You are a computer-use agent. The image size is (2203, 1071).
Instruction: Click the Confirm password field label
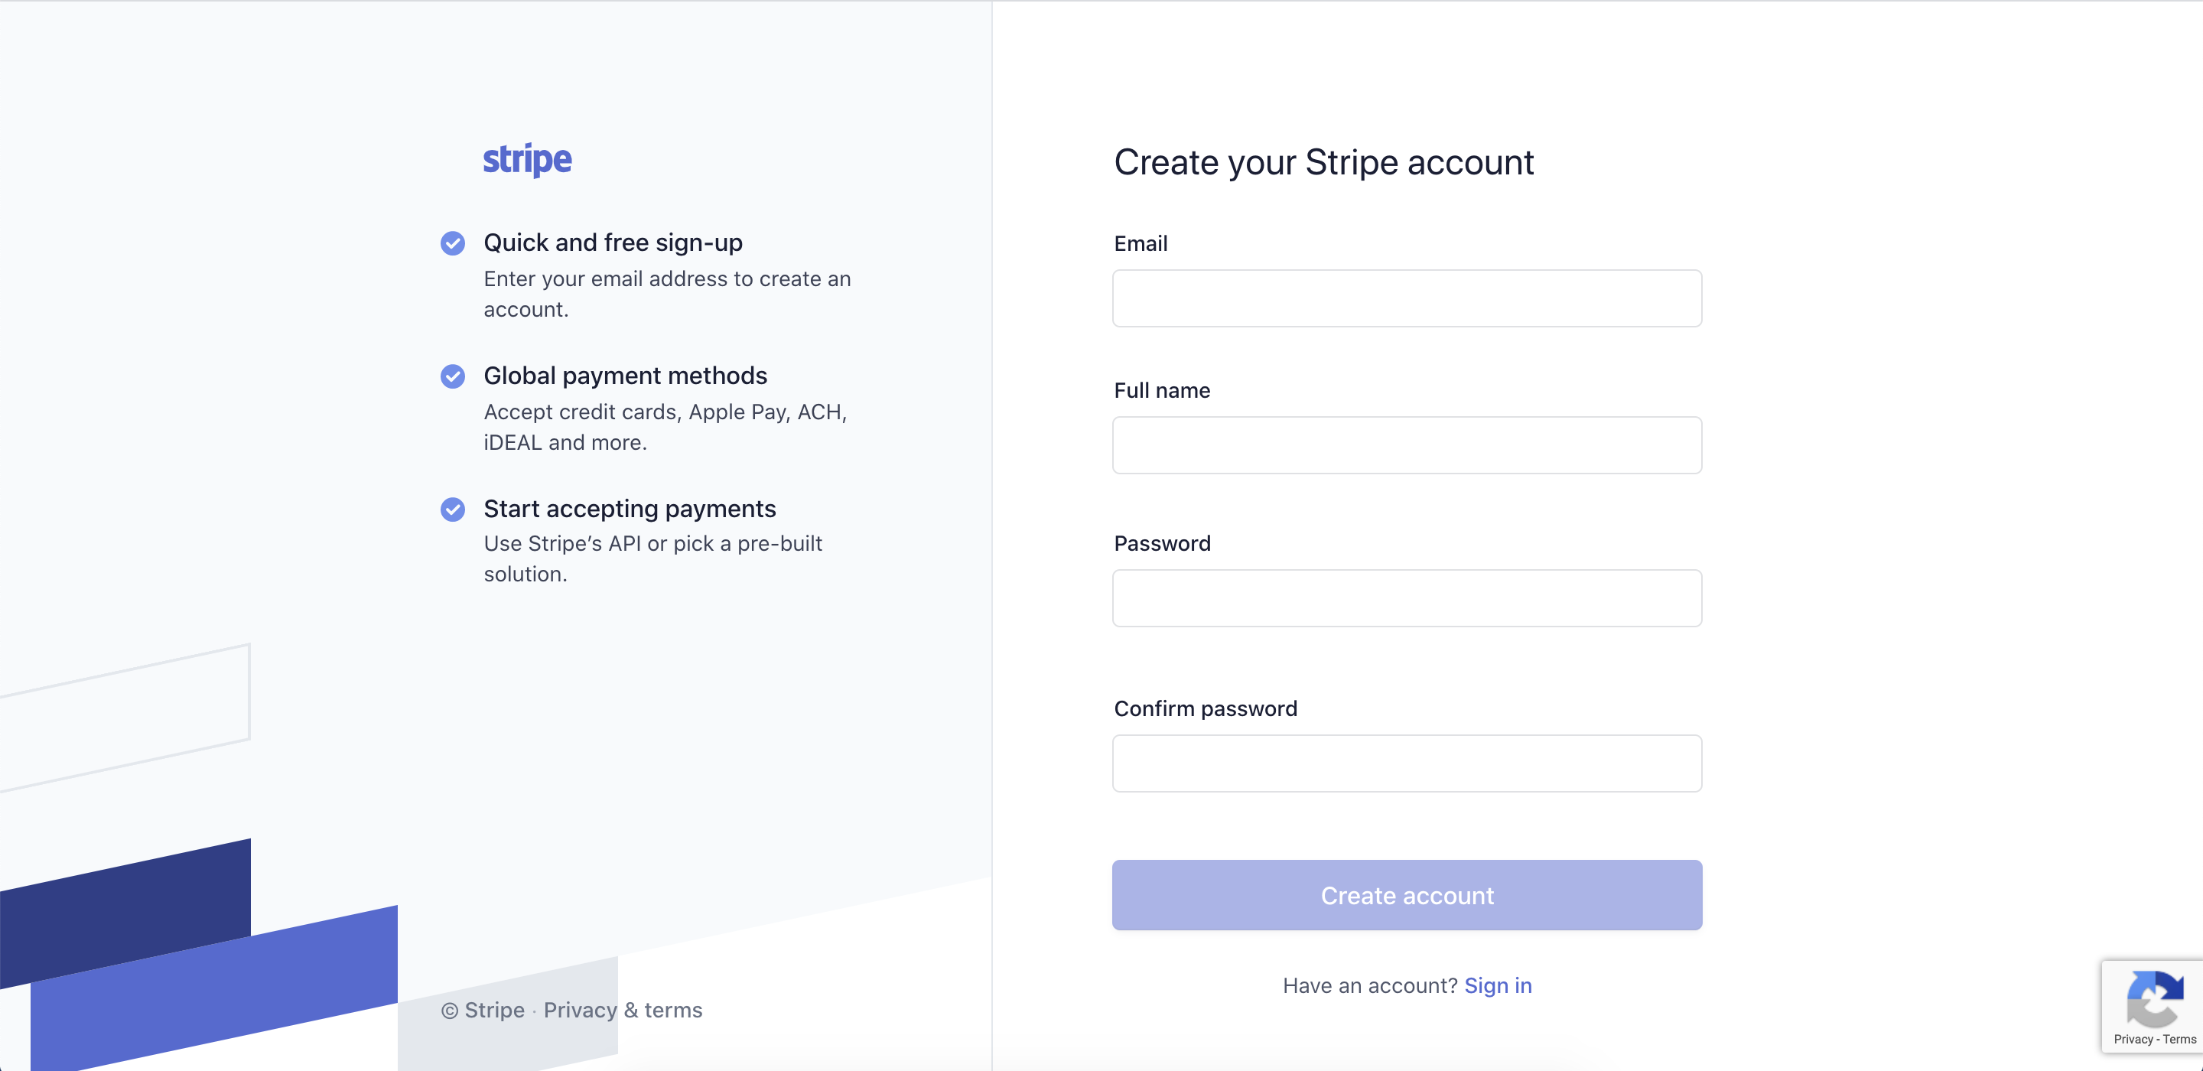click(x=1205, y=709)
